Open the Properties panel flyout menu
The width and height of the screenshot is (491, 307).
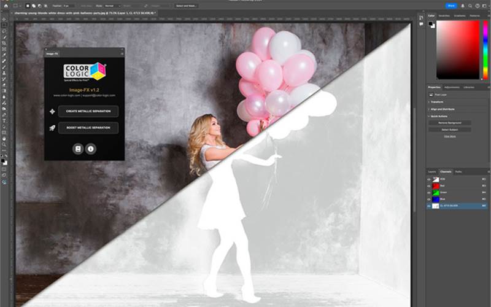489,87
